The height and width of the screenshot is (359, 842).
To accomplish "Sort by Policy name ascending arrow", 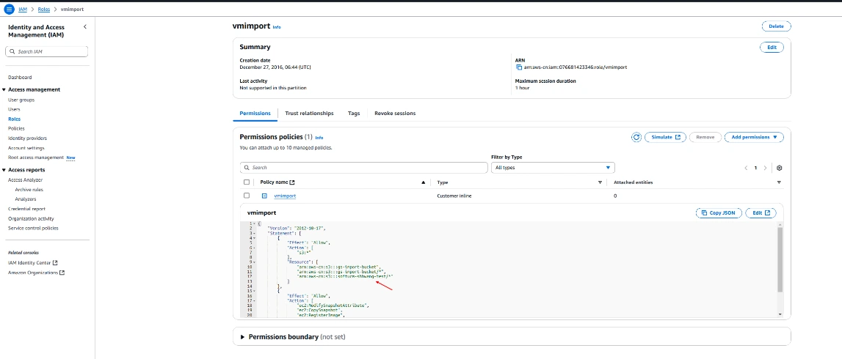I will coord(424,182).
